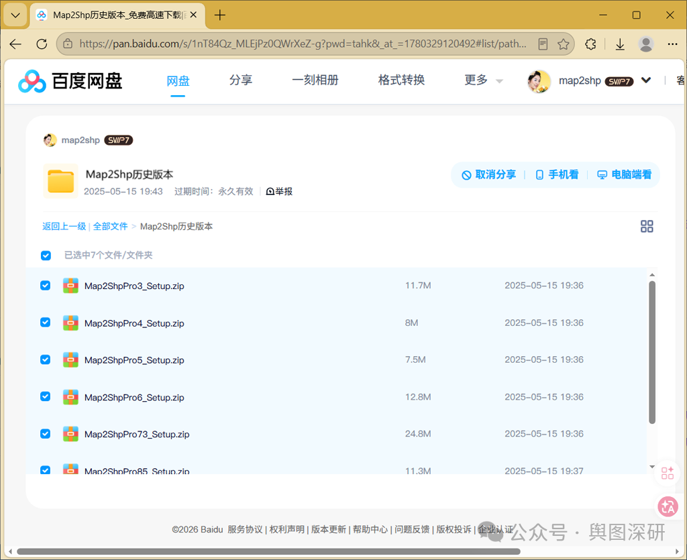The image size is (687, 560).
Task: Open browser profile avatar
Action: tap(646, 44)
